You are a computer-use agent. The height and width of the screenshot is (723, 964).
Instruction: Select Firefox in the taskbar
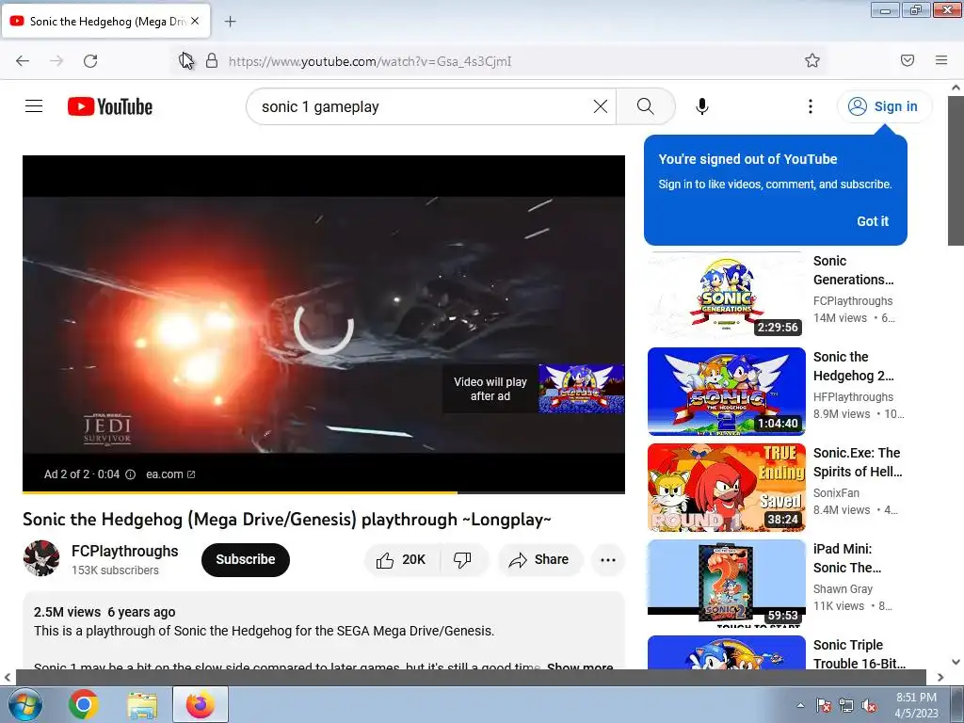point(201,704)
